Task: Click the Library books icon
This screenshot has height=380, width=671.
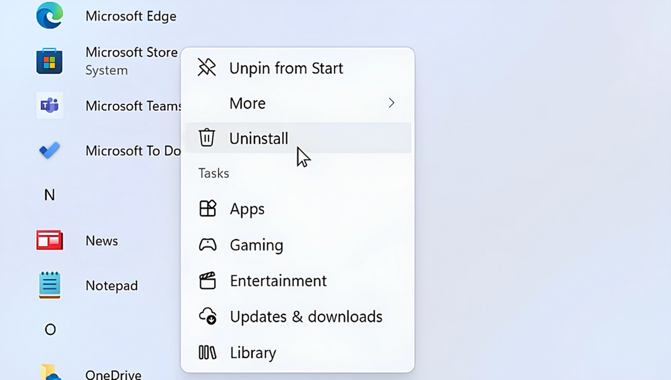Action: coord(207,352)
